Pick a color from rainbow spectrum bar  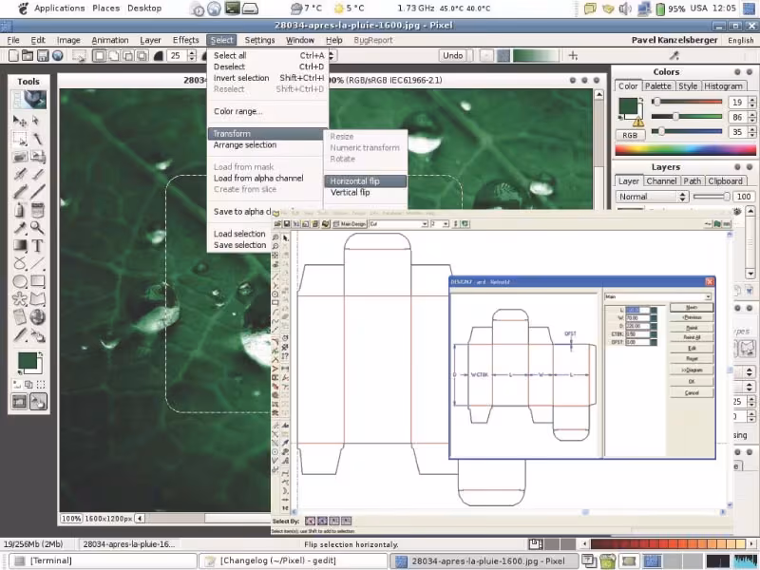click(x=685, y=150)
